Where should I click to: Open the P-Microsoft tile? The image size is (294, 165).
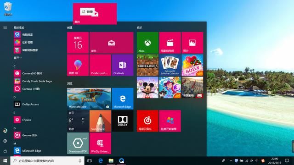coord(100,65)
